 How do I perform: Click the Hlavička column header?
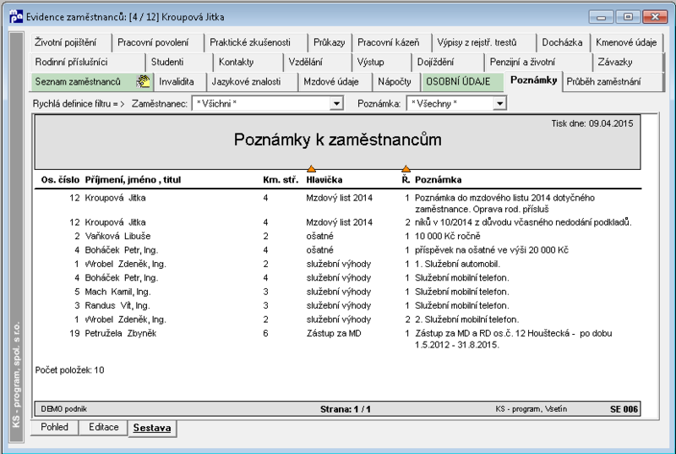324,179
